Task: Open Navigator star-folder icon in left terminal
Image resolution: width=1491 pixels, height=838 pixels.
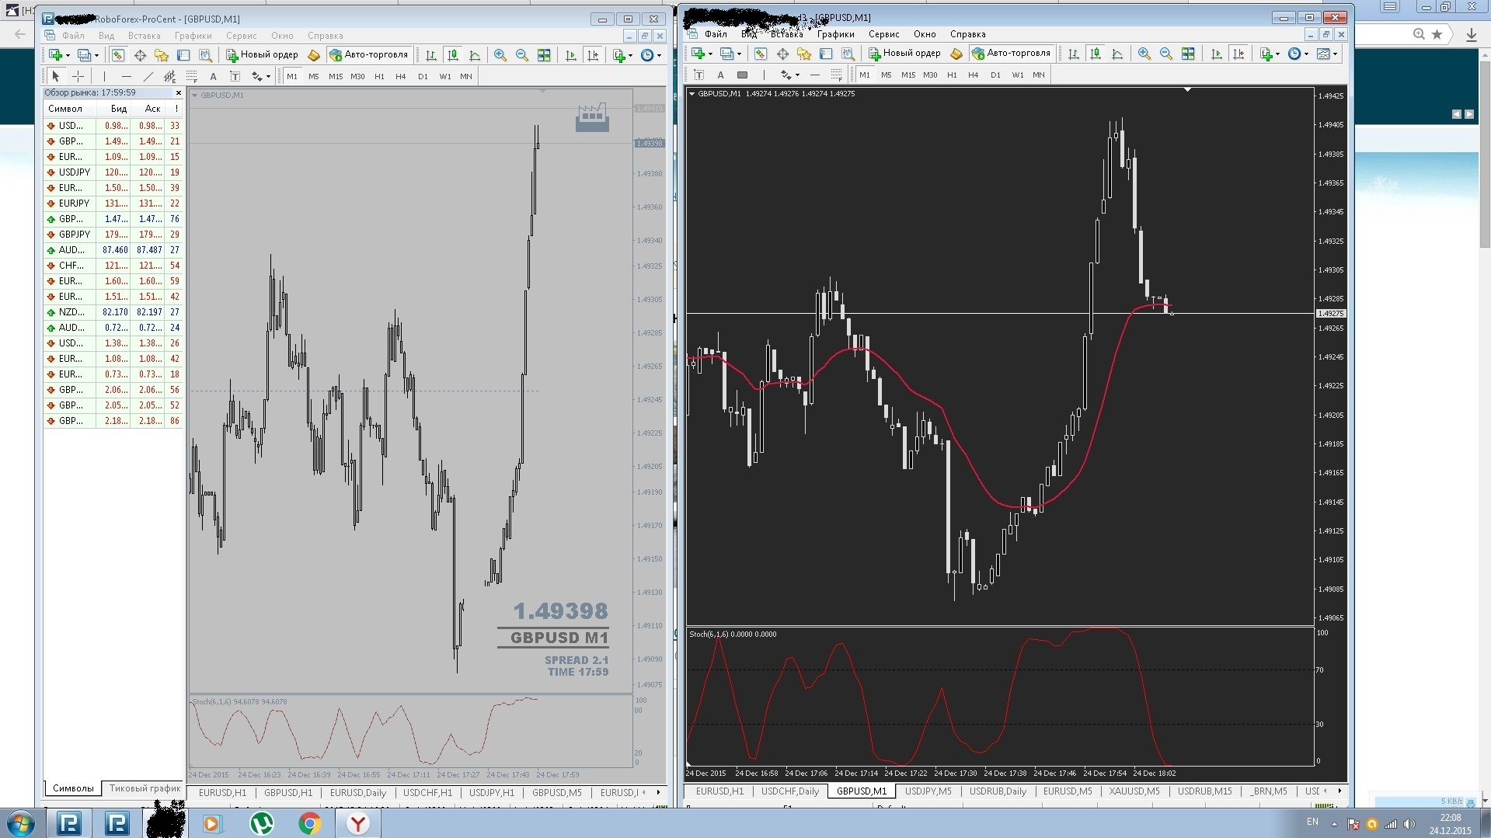Action: [x=162, y=55]
